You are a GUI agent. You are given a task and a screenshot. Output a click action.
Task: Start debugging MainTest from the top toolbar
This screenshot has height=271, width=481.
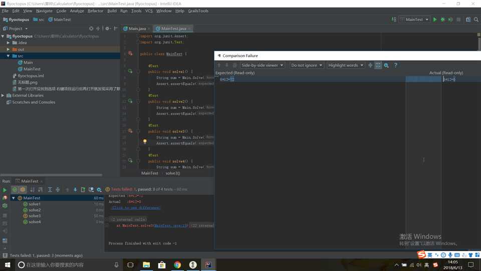pos(442,20)
